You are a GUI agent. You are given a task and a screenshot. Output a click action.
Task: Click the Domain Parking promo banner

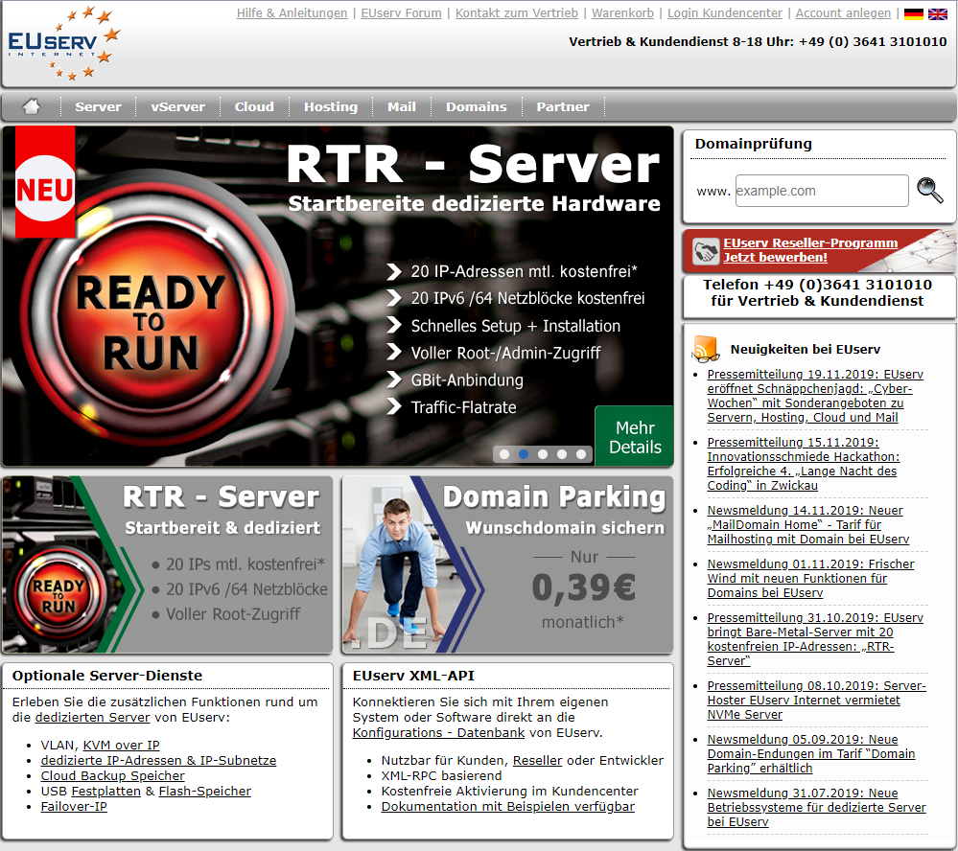(x=507, y=564)
